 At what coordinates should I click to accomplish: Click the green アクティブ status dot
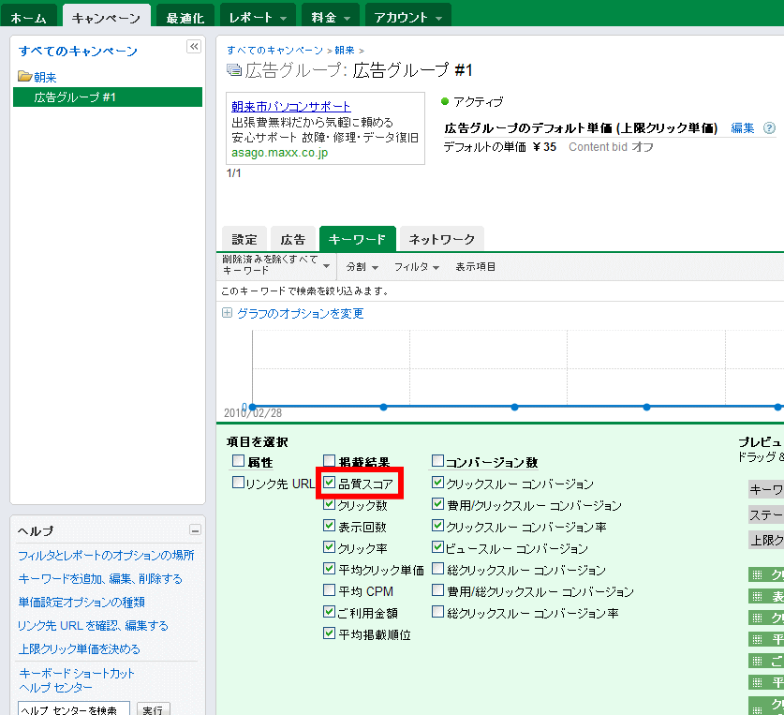pos(446,101)
